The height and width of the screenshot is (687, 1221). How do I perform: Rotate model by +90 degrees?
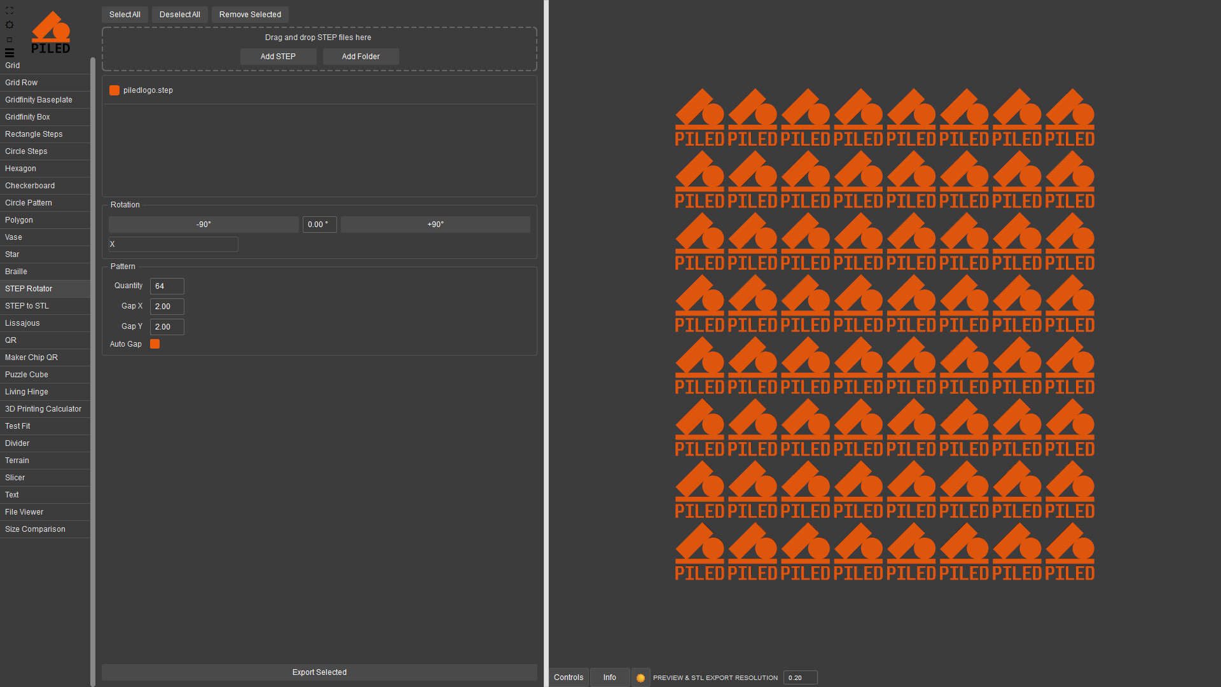pos(435,225)
